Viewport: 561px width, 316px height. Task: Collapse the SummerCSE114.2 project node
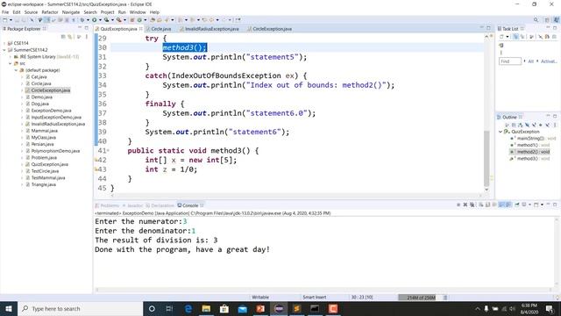(4, 50)
